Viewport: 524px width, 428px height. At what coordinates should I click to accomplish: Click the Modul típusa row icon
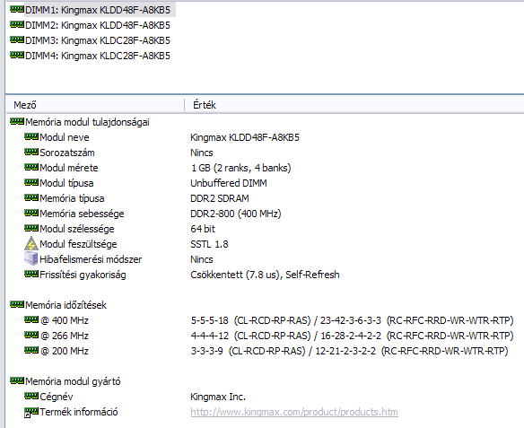pyautogui.click(x=31, y=182)
